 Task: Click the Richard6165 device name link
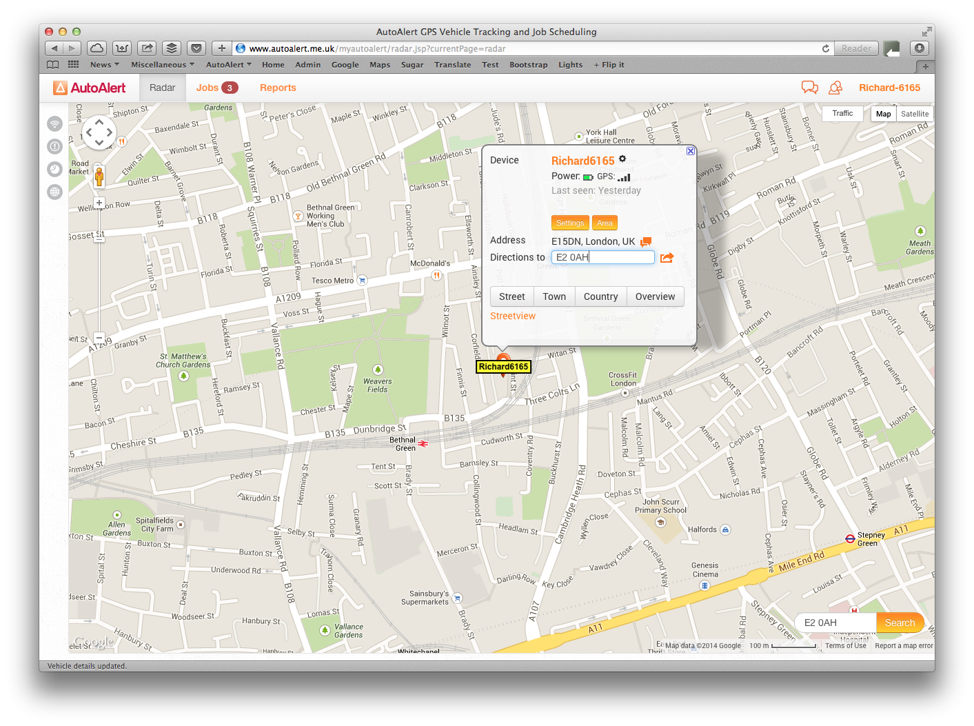[582, 161]
